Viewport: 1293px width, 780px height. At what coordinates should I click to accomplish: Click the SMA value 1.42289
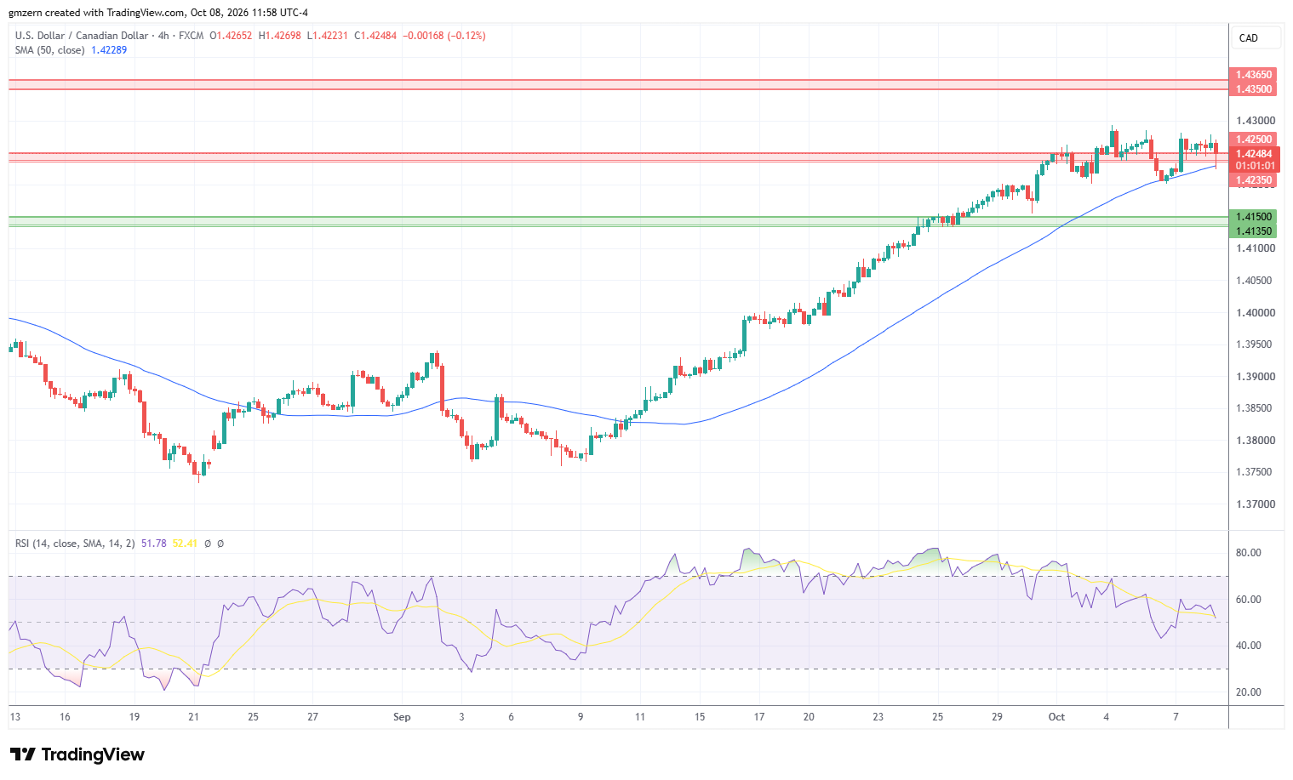109,50
